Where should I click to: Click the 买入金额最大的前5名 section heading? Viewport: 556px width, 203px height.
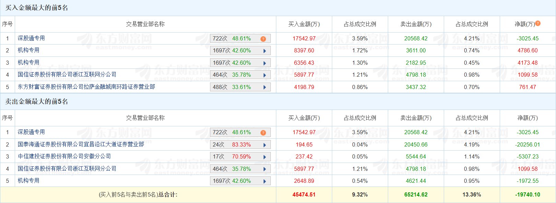[x=36, y=8]
